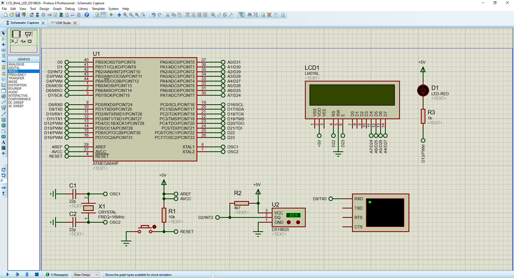Select the 2D circle graphics tool

coord(3,125)
